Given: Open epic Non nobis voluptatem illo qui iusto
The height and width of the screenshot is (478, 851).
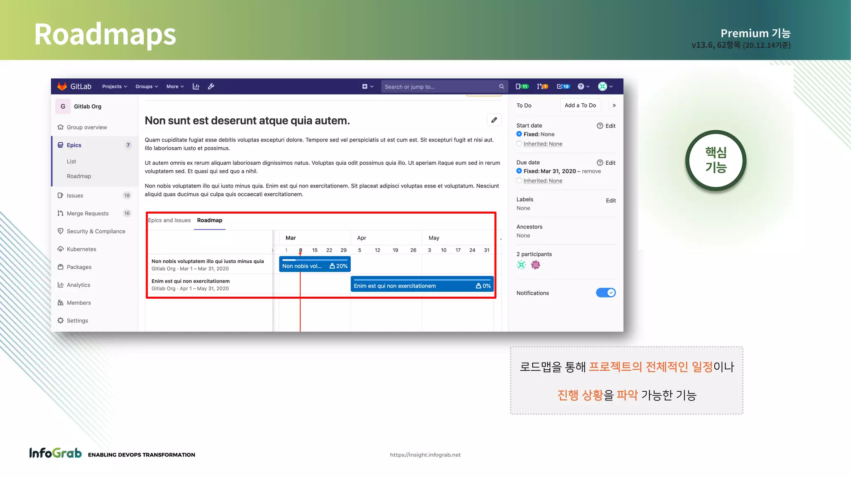Looking at the screenshot, I should (208, 261).
